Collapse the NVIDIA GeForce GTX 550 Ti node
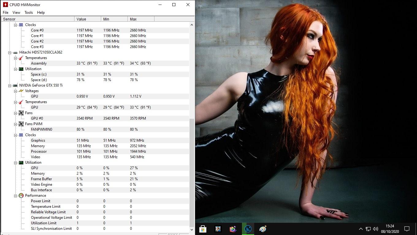417x235 pixels. pyautogui.click(x=10, y=85)
